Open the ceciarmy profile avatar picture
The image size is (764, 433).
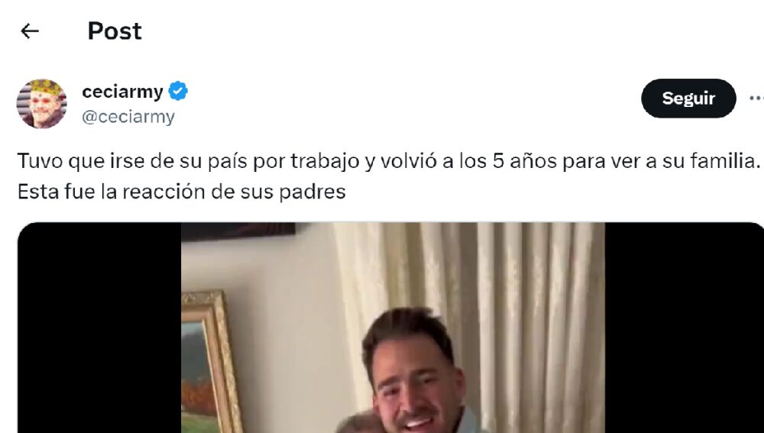click(x=41, y=104)
